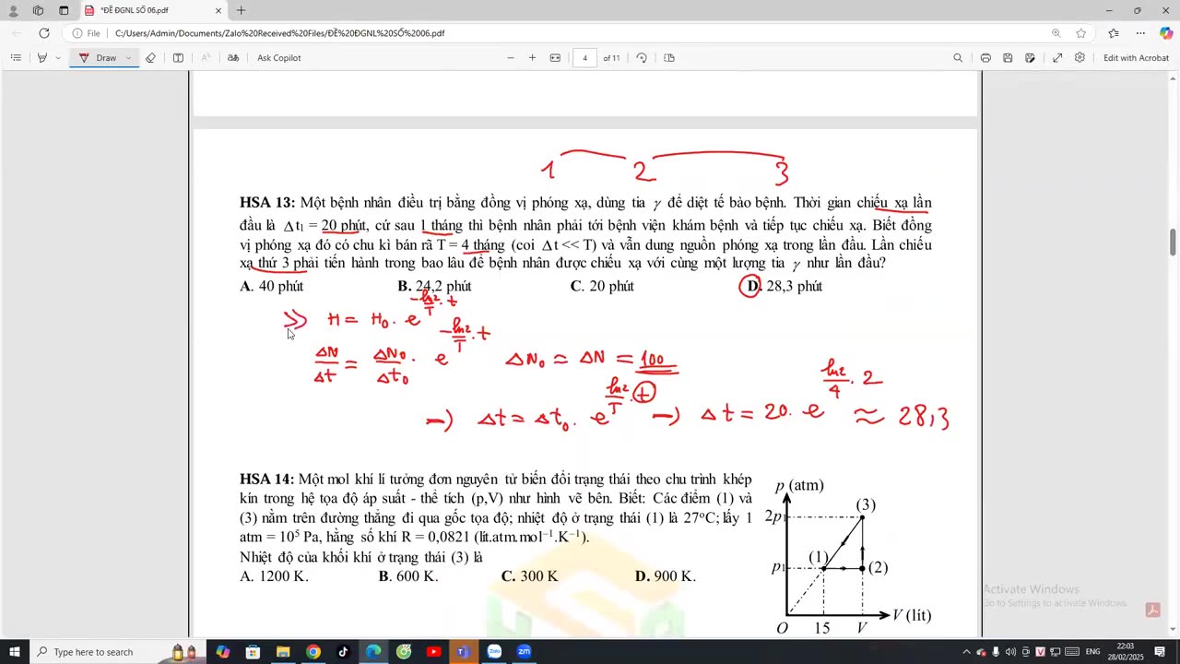Open the find in PDF search icon
This screenshot has height=664, width=1180.
958,57
